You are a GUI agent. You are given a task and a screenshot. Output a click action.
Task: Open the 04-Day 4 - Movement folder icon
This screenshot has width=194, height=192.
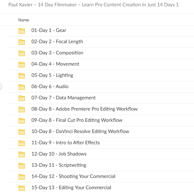coord(22,64)
